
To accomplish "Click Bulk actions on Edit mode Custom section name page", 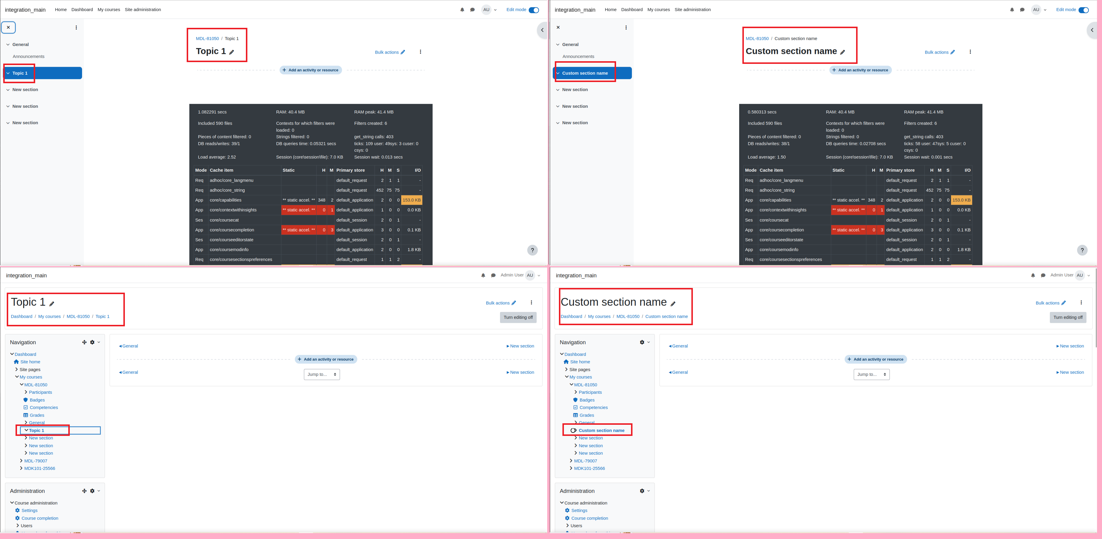I will (x=939, y=52).
